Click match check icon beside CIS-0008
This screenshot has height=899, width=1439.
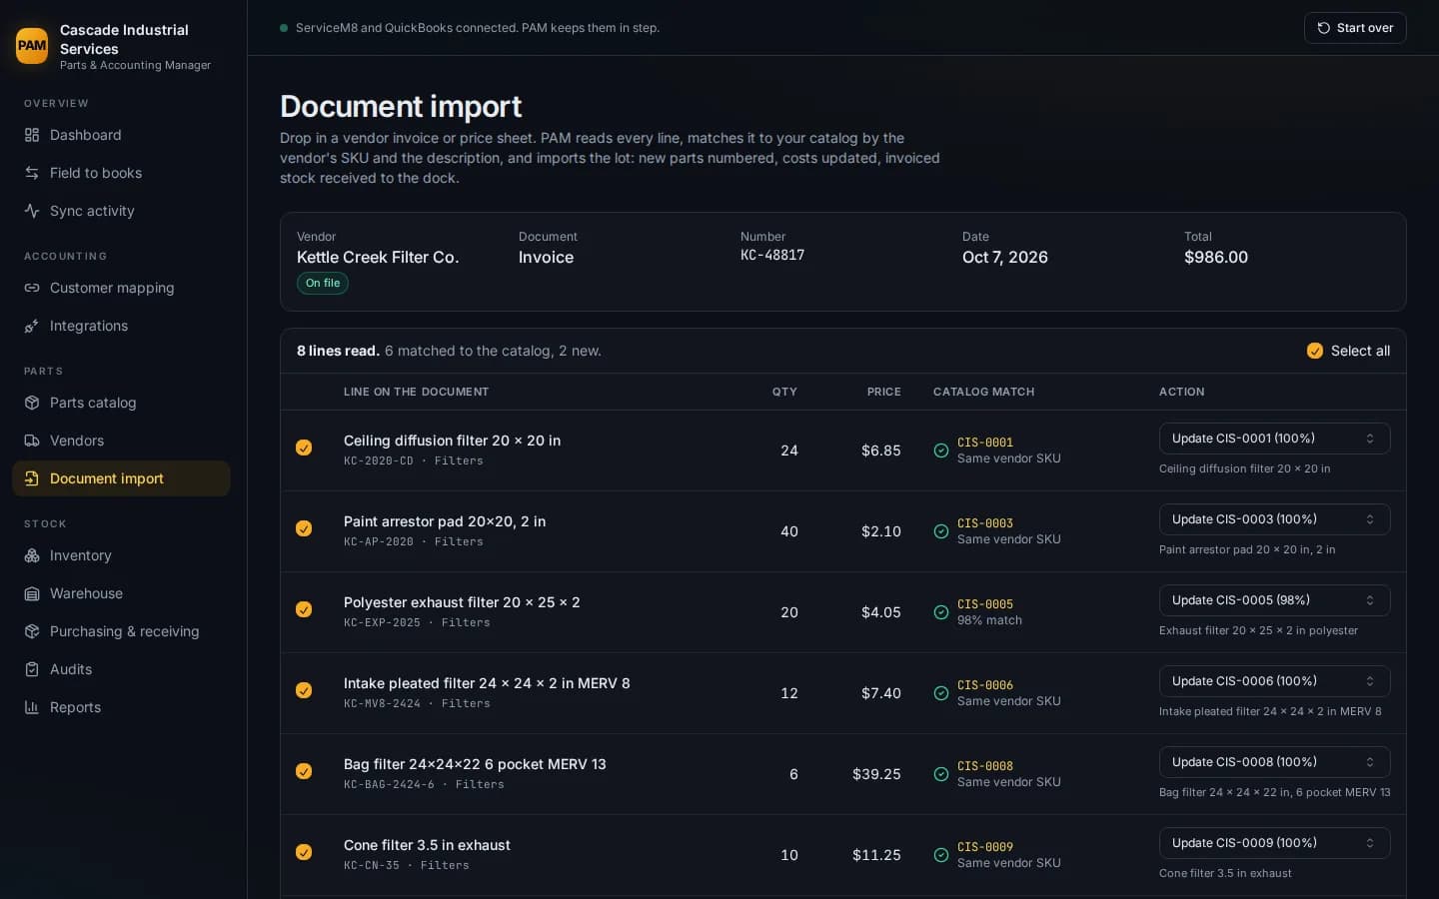(x=941, y=774)
